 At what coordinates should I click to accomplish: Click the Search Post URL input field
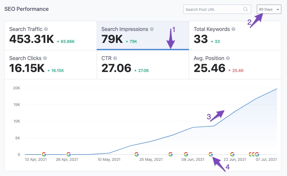(x=217, y=9)
